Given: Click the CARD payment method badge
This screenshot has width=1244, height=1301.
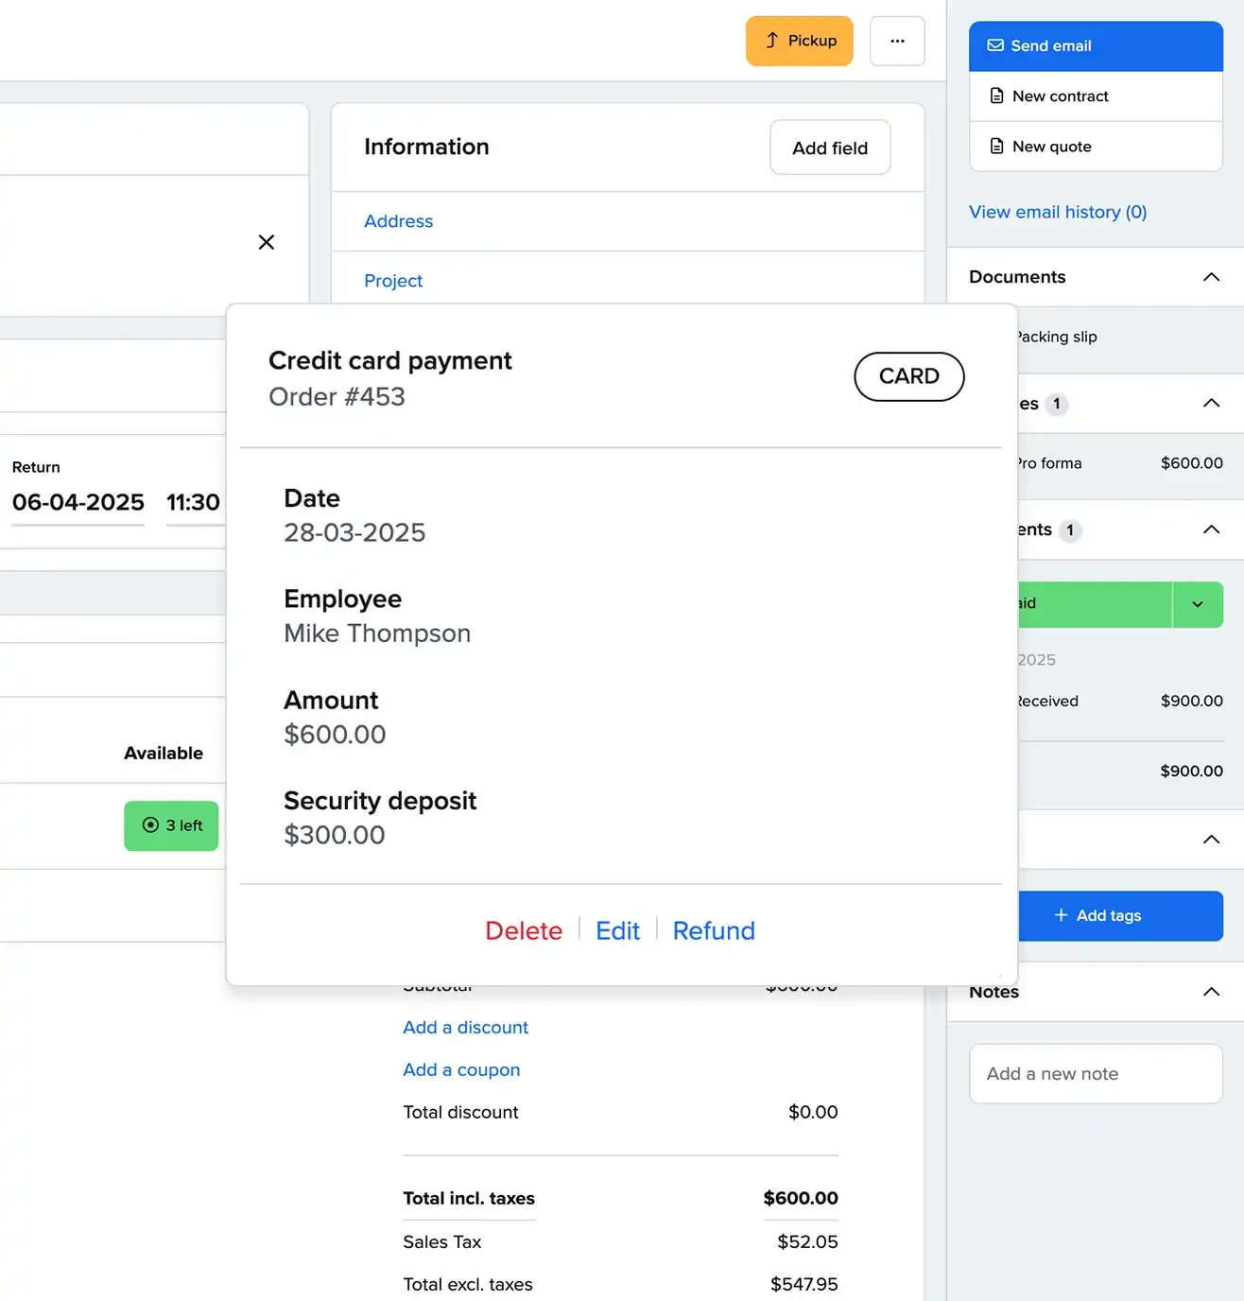Looking at the screenshot, I should (908, 376).
